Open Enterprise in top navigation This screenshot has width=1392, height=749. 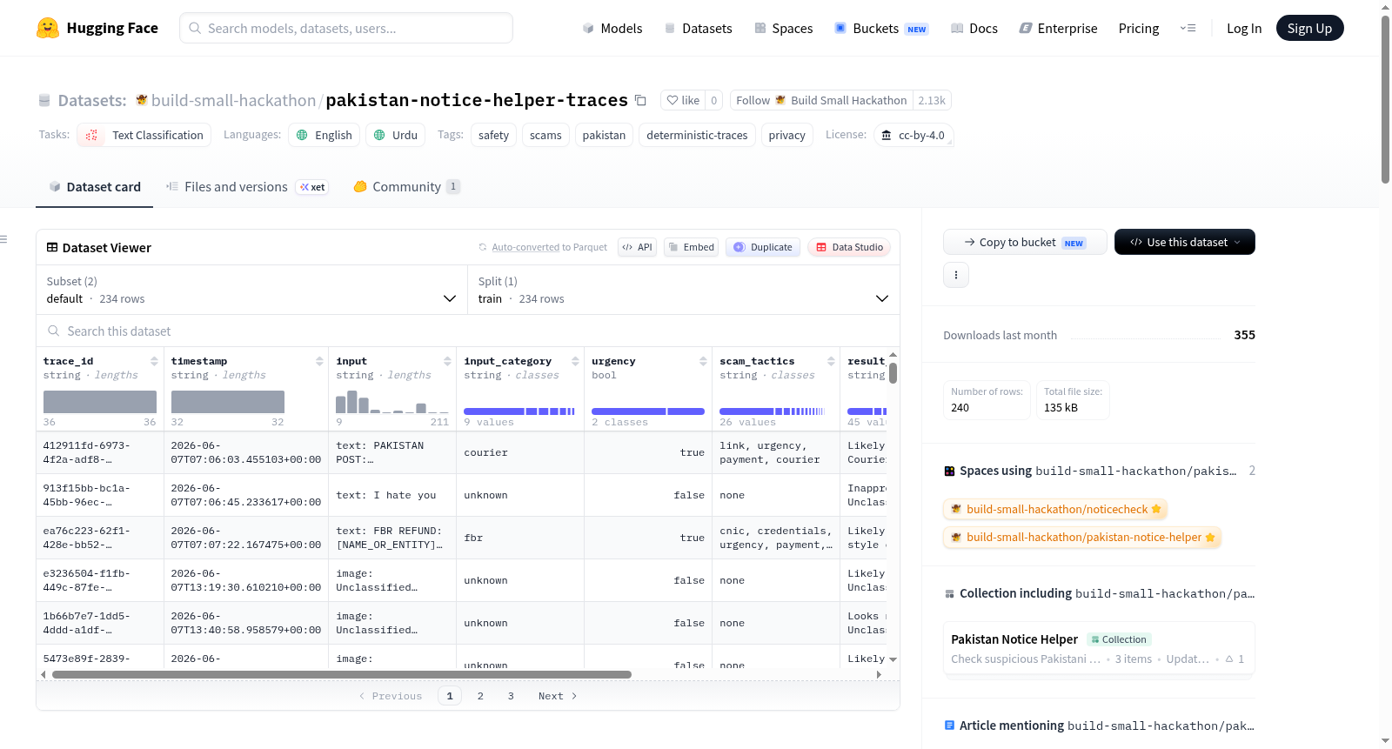pyautogui.click(x=1058, y=29)
